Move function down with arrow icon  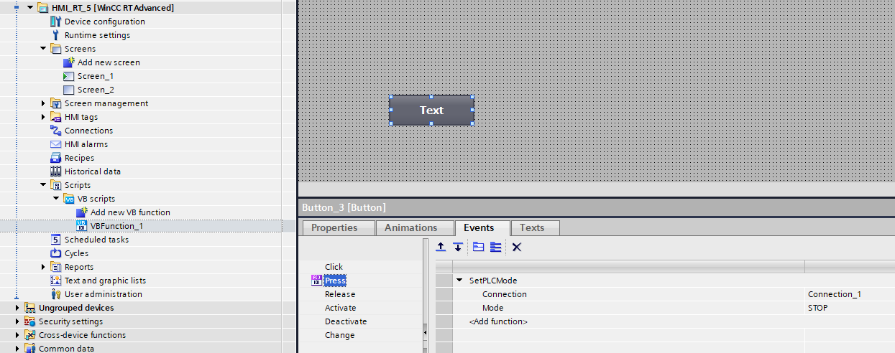pos(458,247)
